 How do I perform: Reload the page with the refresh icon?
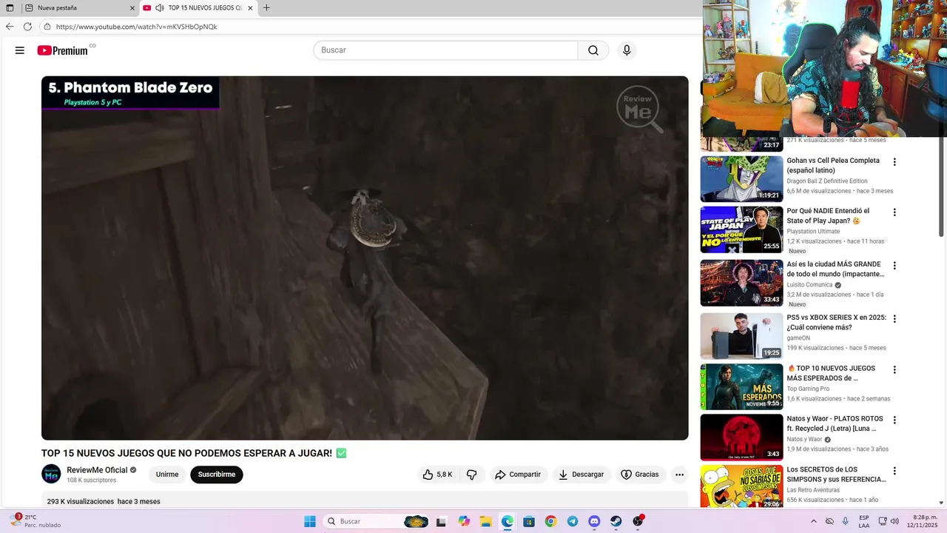27,27
